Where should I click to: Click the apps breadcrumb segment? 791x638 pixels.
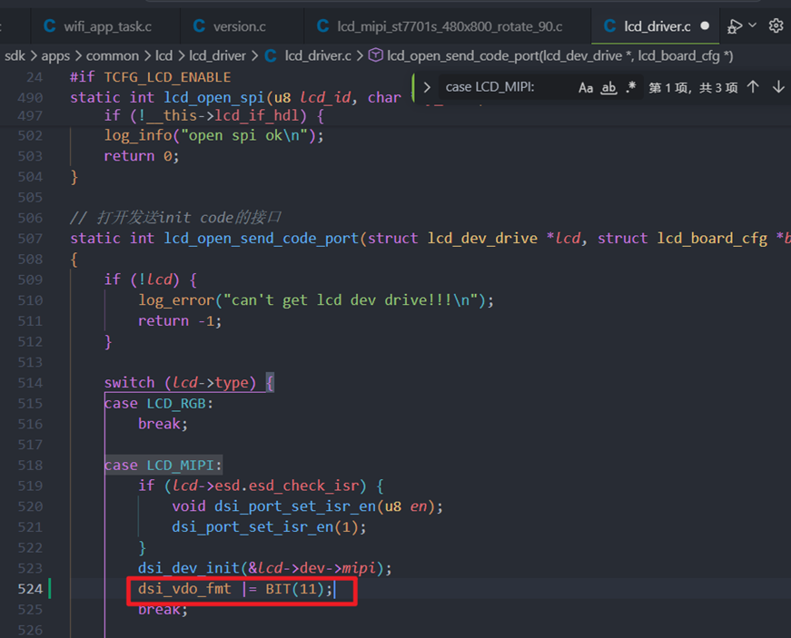(x=55, y=56)
